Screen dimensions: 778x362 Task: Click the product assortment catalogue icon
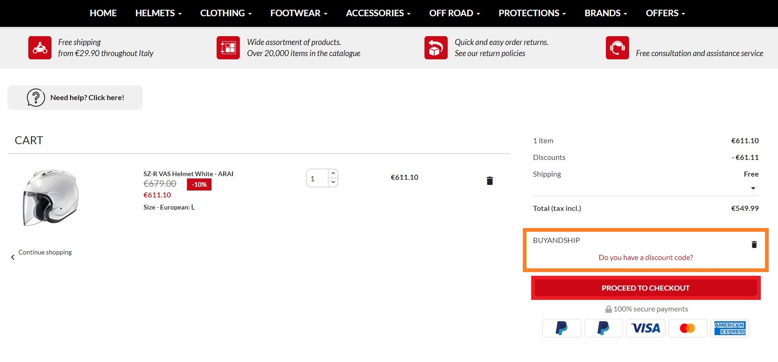tap(228, 48)
